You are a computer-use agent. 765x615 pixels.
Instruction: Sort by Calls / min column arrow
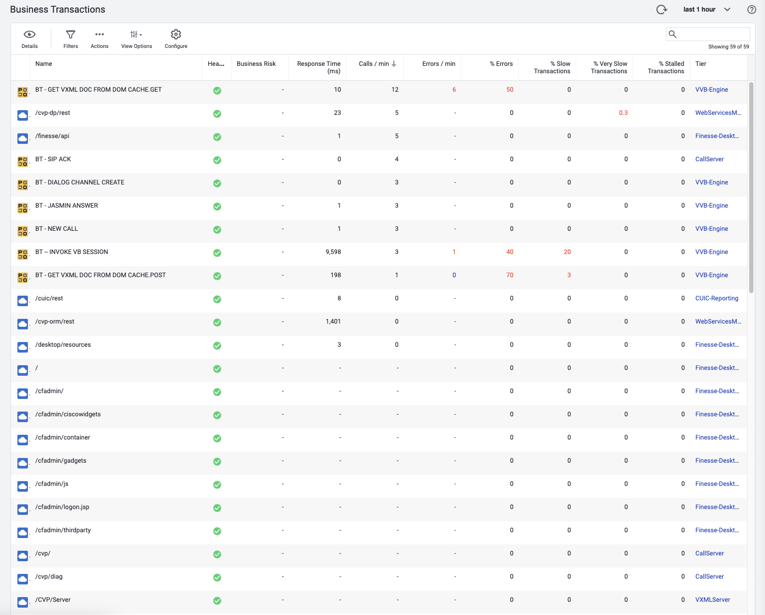pos(394,64)
